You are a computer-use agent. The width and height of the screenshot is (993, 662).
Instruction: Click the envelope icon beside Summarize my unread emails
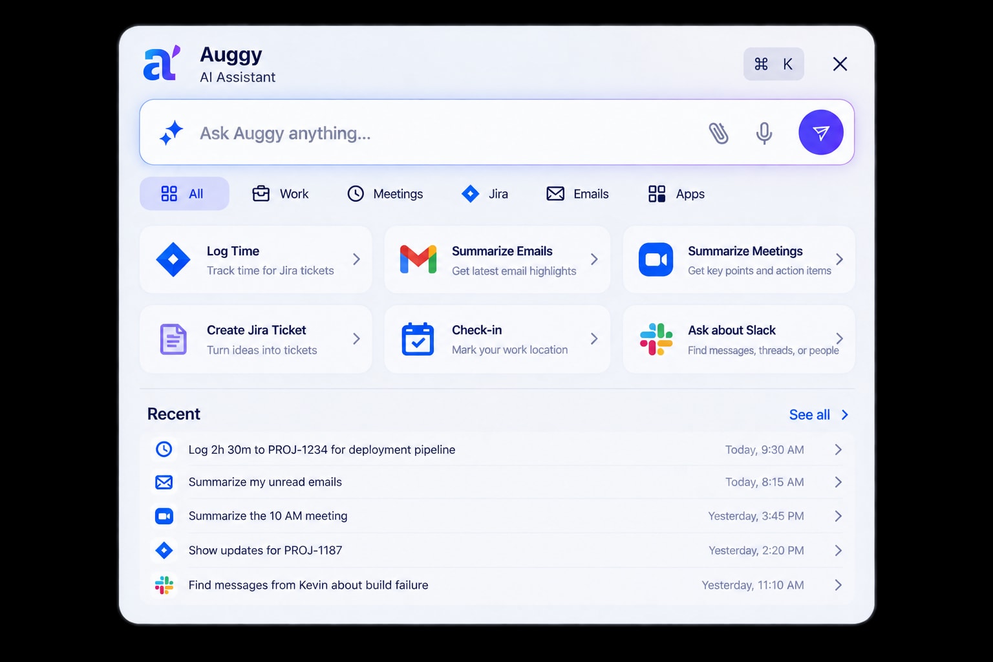(164, 482)
